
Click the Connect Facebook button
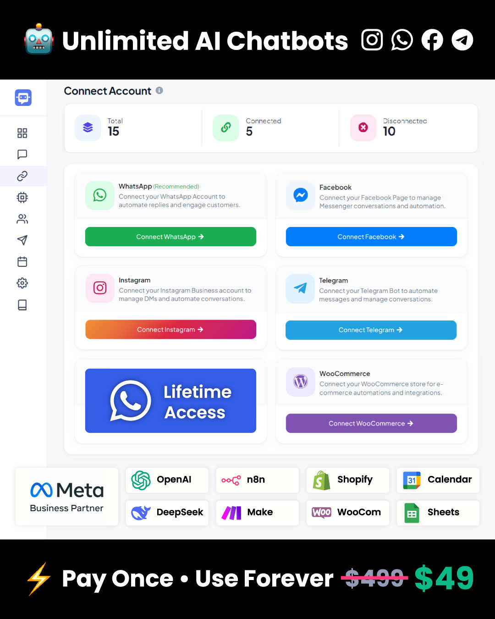[371, 237]
